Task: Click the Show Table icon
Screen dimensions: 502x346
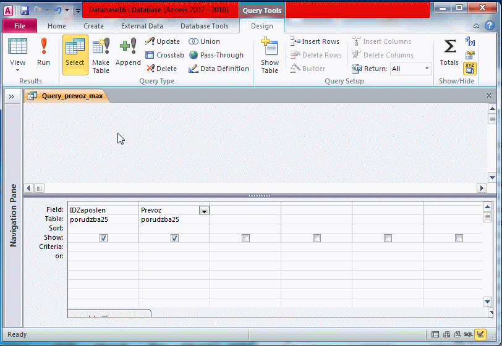Action: pyautogui.click(x=270, y=54)
